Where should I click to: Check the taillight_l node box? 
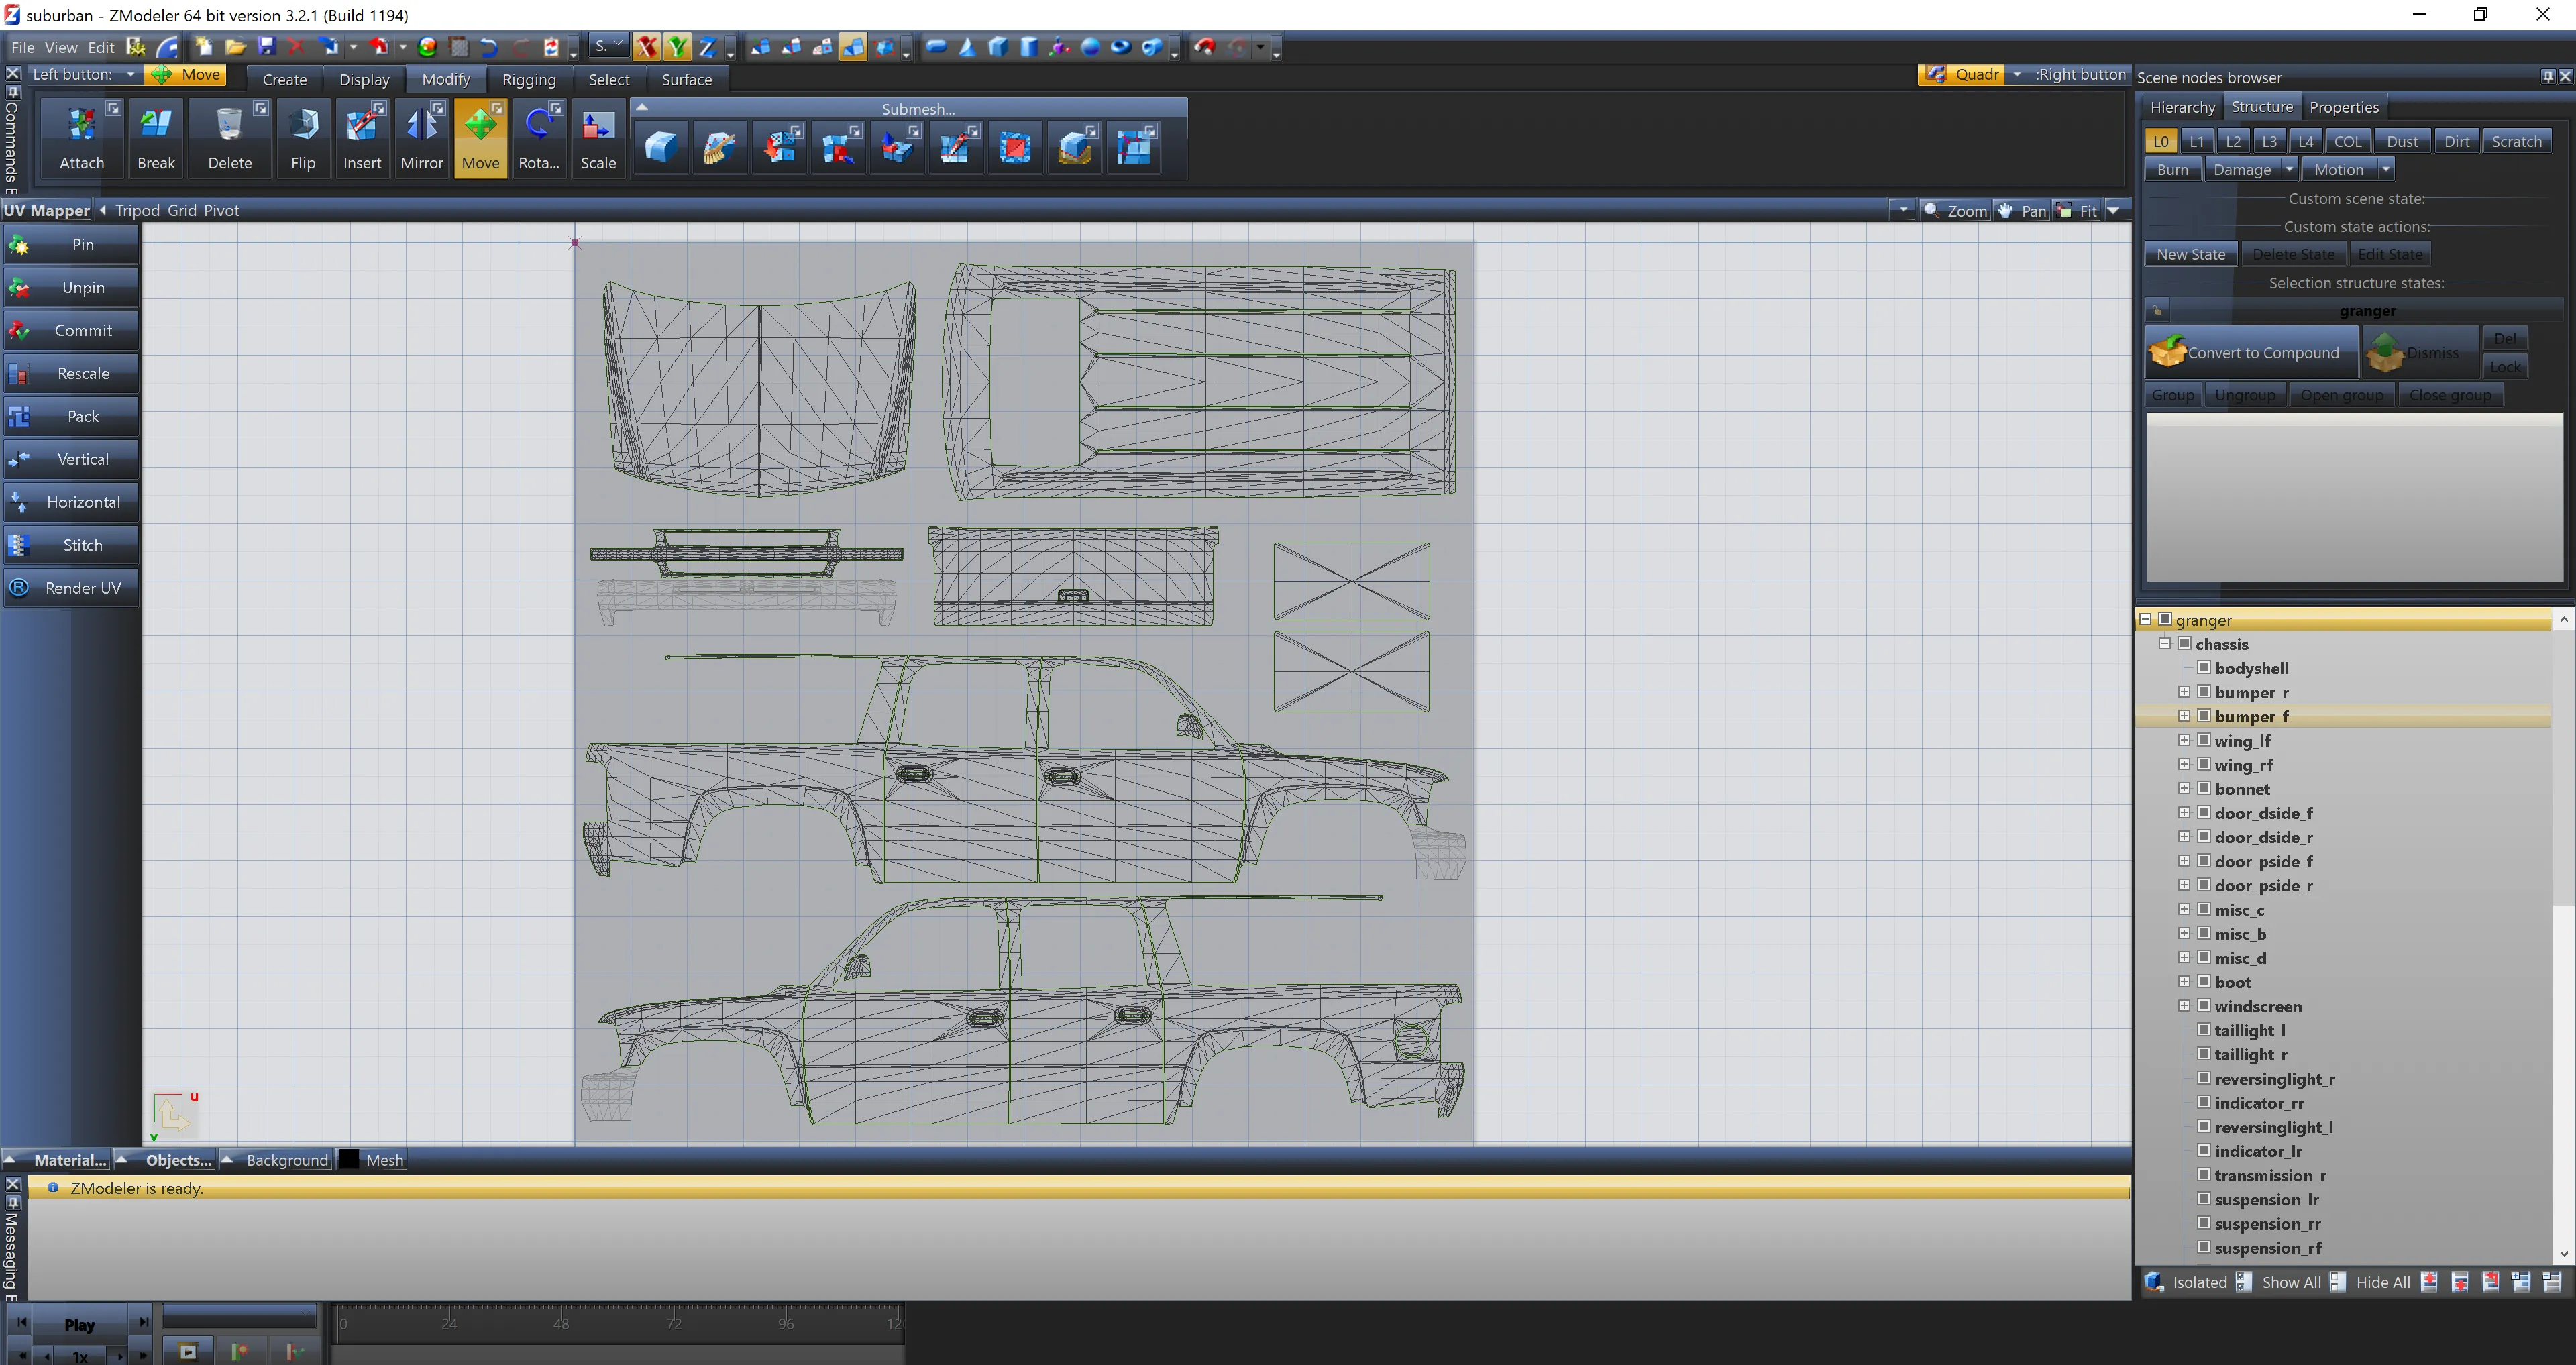pyautogui.click(x=2204, y=1029)
